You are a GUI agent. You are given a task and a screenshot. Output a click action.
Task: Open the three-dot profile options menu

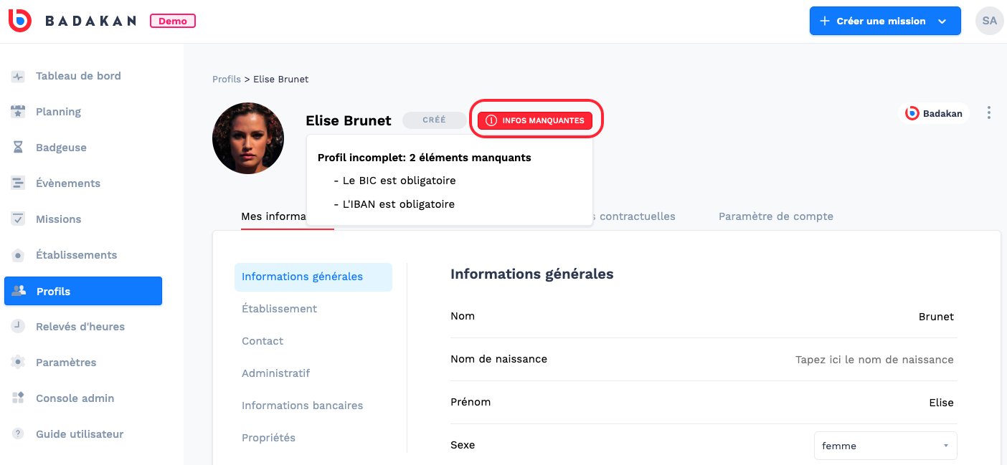(989, 113)
